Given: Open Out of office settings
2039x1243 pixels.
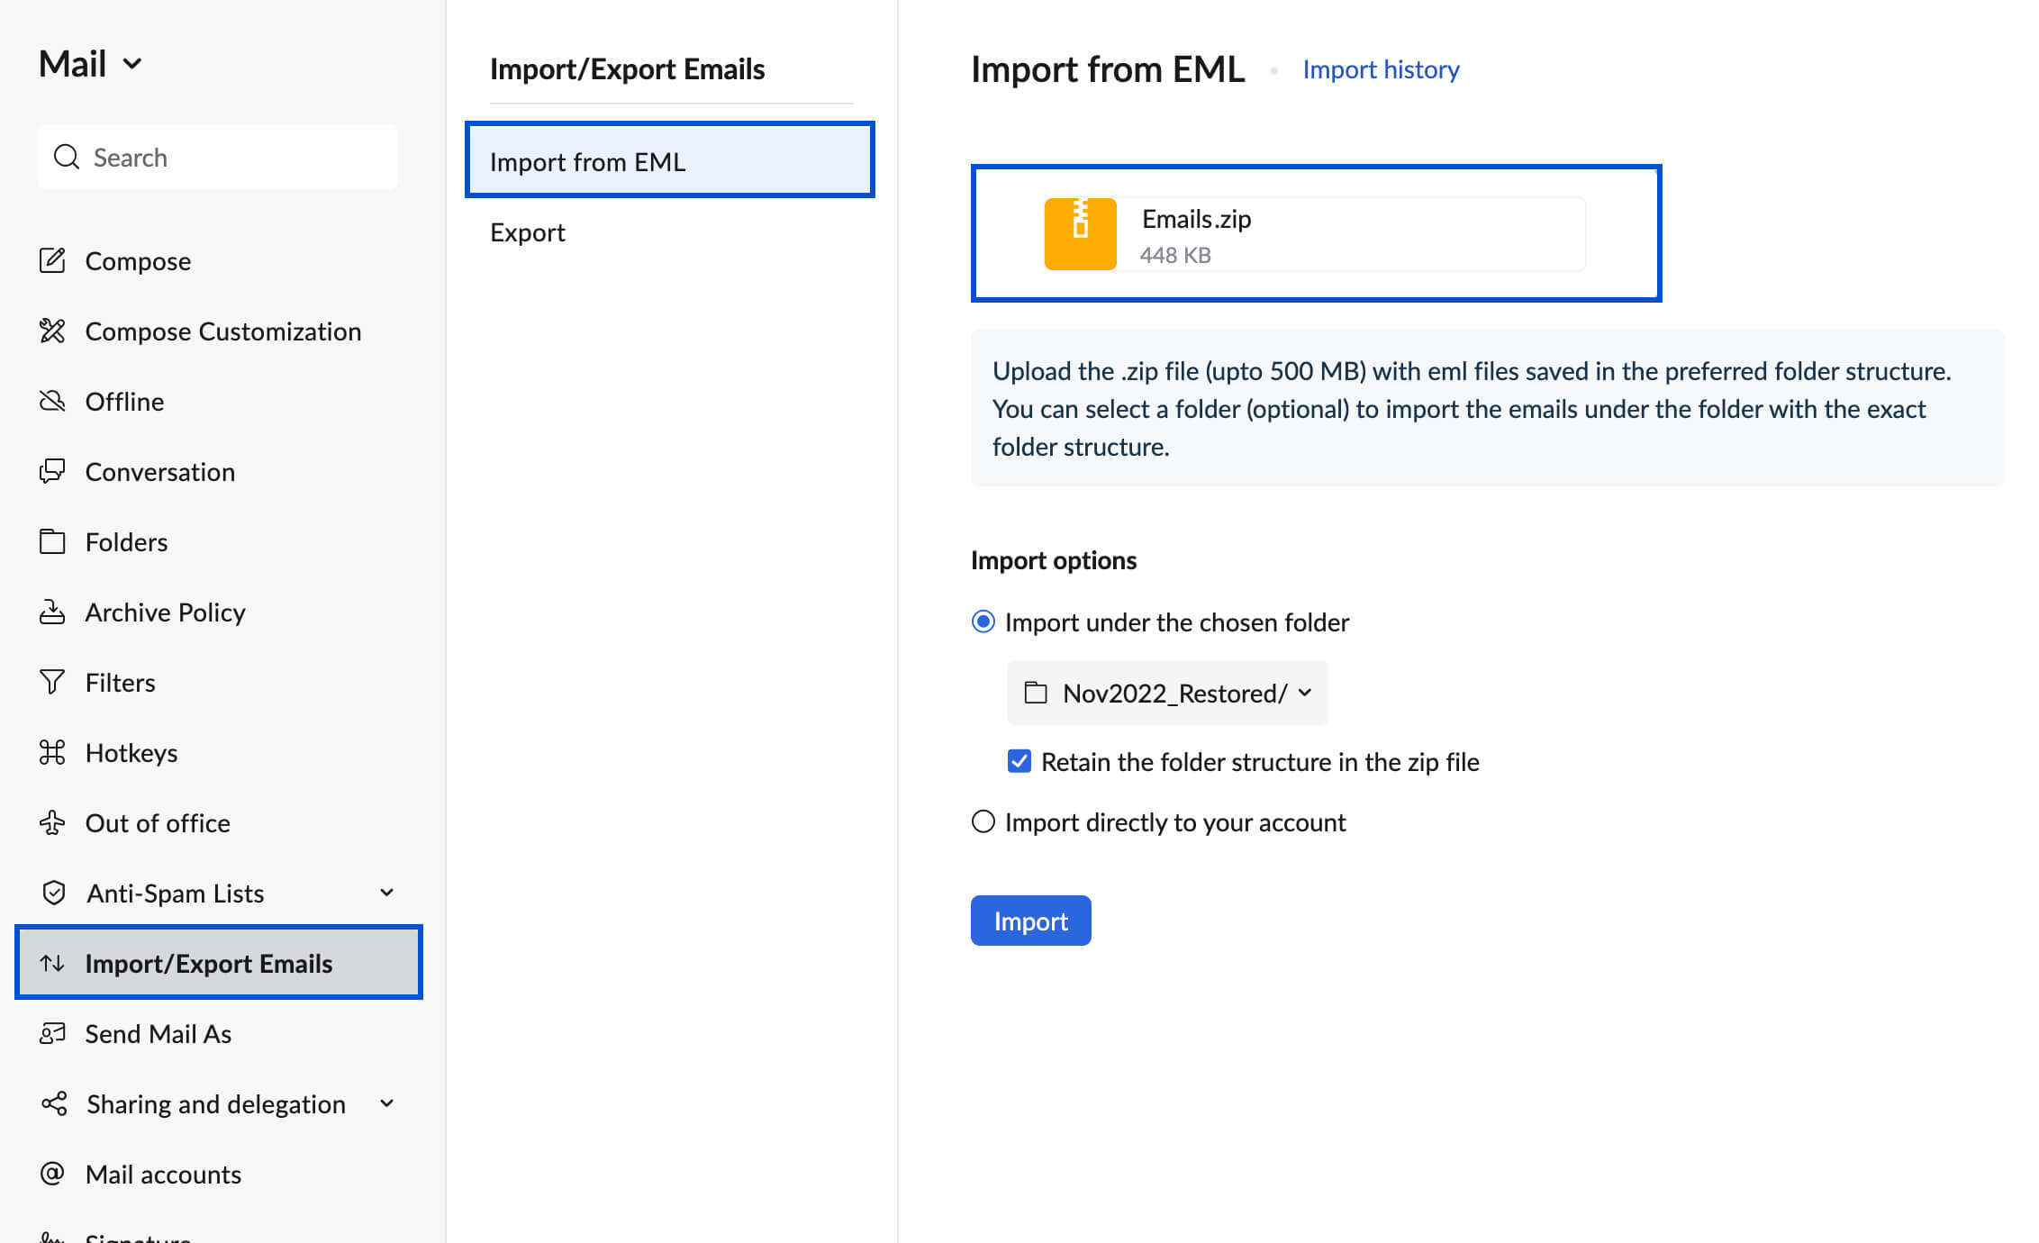Looking at the screenshot, I should tap(158, 821).
